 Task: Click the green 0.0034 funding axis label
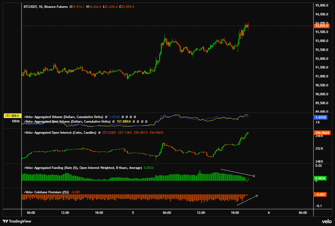tap(320, 178)
